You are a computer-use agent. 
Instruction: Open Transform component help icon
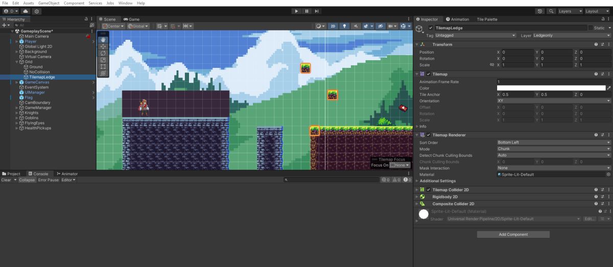596,44
